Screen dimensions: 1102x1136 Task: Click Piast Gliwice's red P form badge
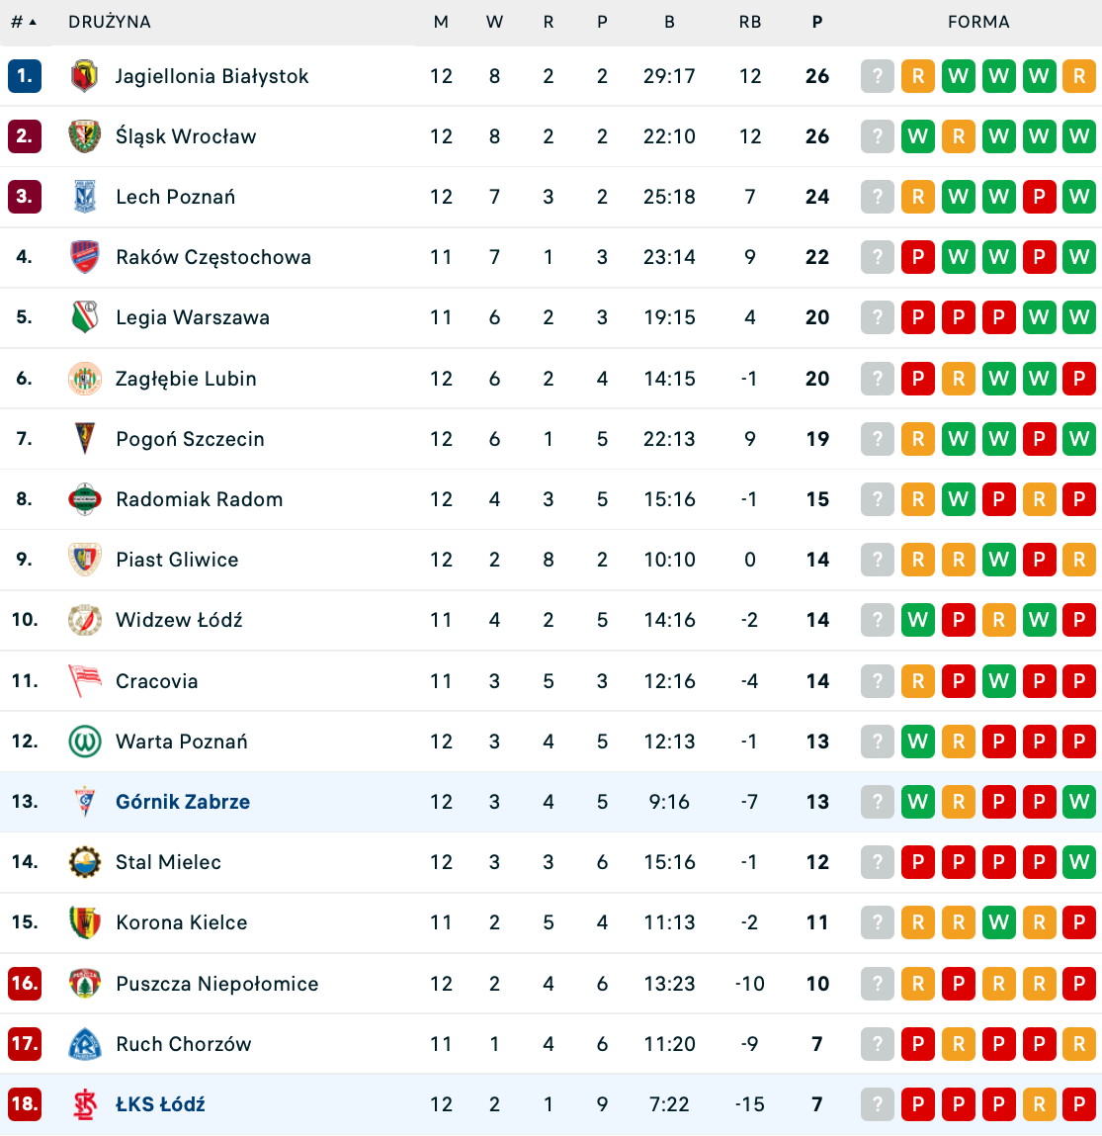(x=1039, y=560)
